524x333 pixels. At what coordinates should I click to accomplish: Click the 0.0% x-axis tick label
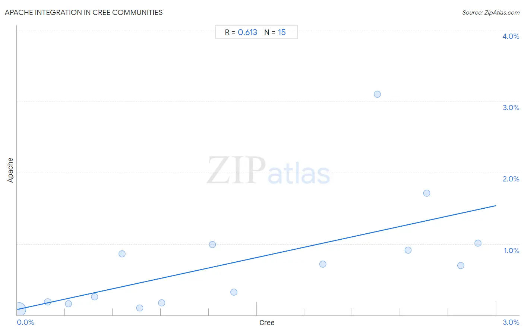(x=25, y=322)
